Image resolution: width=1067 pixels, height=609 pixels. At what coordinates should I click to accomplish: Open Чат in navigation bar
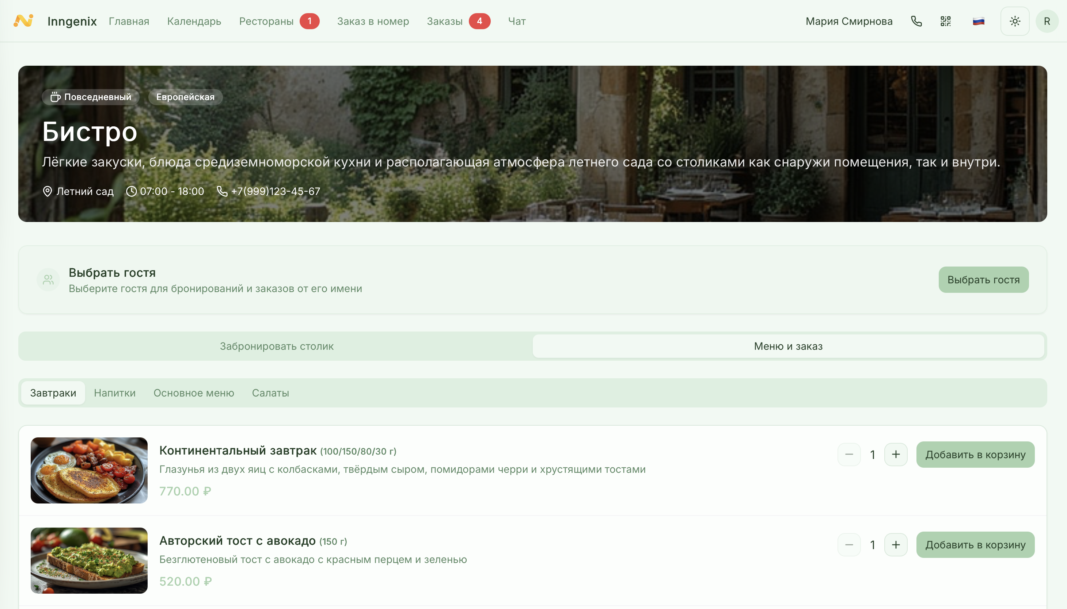[x=517, y=21]
